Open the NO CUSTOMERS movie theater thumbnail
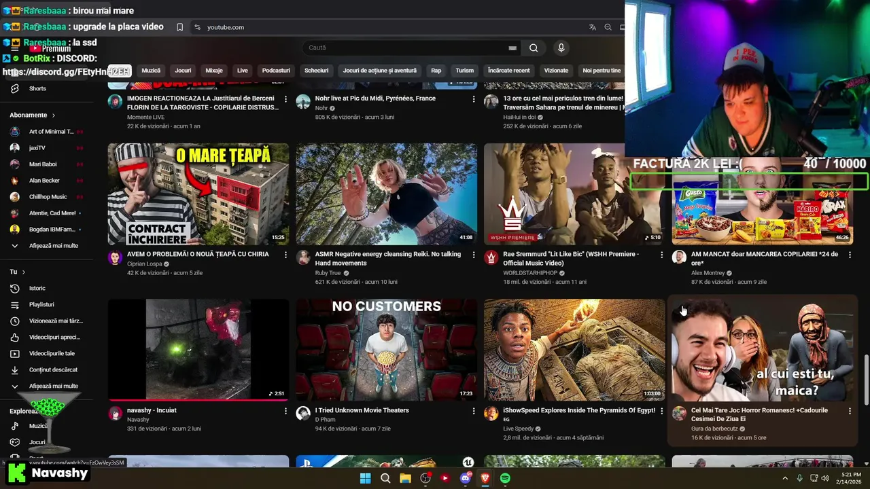 point(386,350)
